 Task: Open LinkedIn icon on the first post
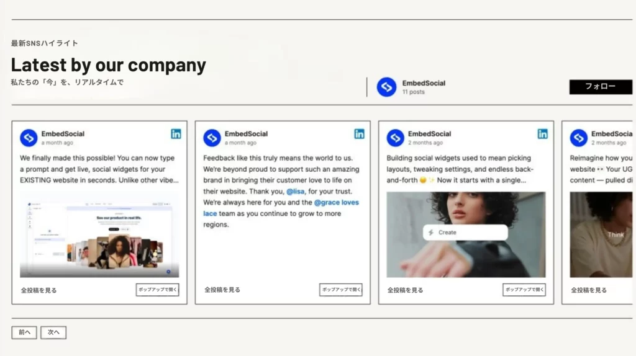[176, 134]
